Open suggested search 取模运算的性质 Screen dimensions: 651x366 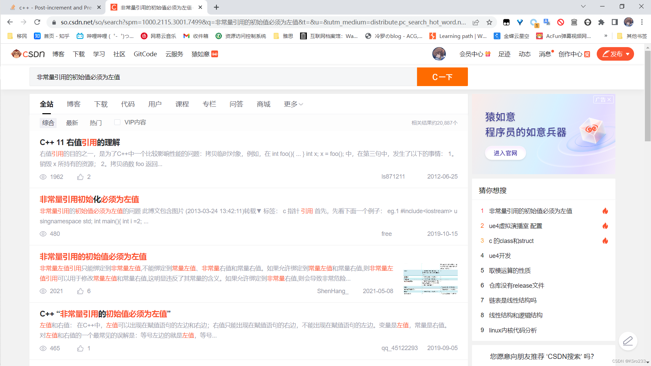tap(510, 270)
